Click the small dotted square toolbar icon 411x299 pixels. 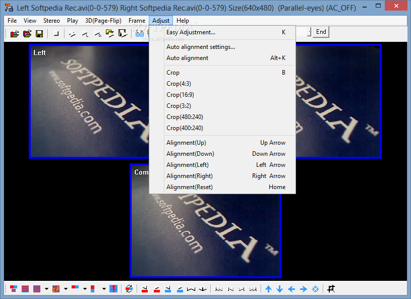(x=56, y=34)
